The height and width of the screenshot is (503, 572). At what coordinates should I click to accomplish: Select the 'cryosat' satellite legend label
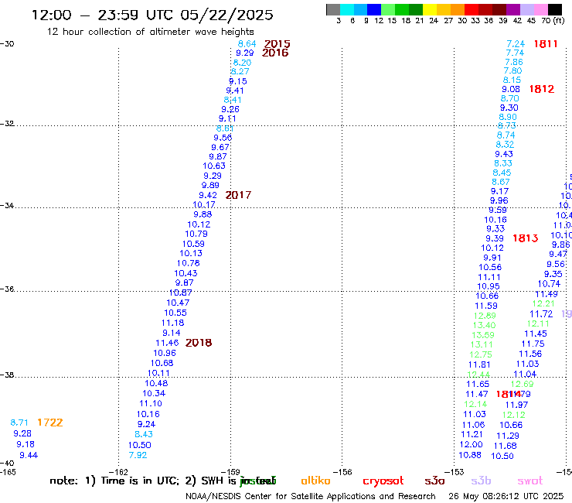(x=383, y=481)
